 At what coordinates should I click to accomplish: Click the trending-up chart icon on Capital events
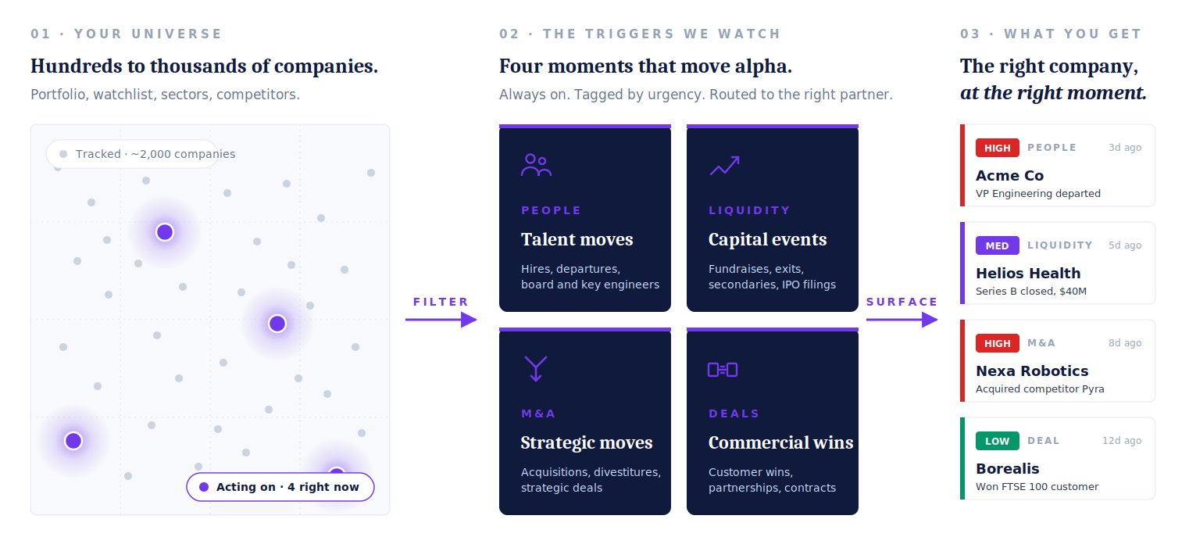pos(724,165)
